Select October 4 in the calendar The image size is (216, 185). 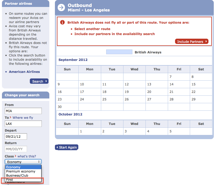coord(157,131)
